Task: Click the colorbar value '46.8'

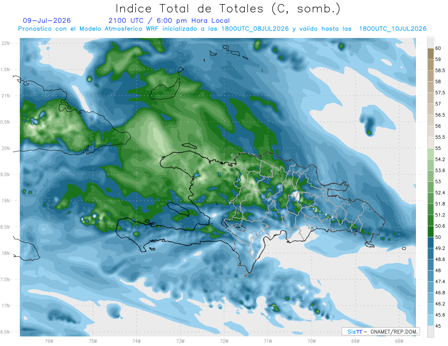Action: click(440, 293)
